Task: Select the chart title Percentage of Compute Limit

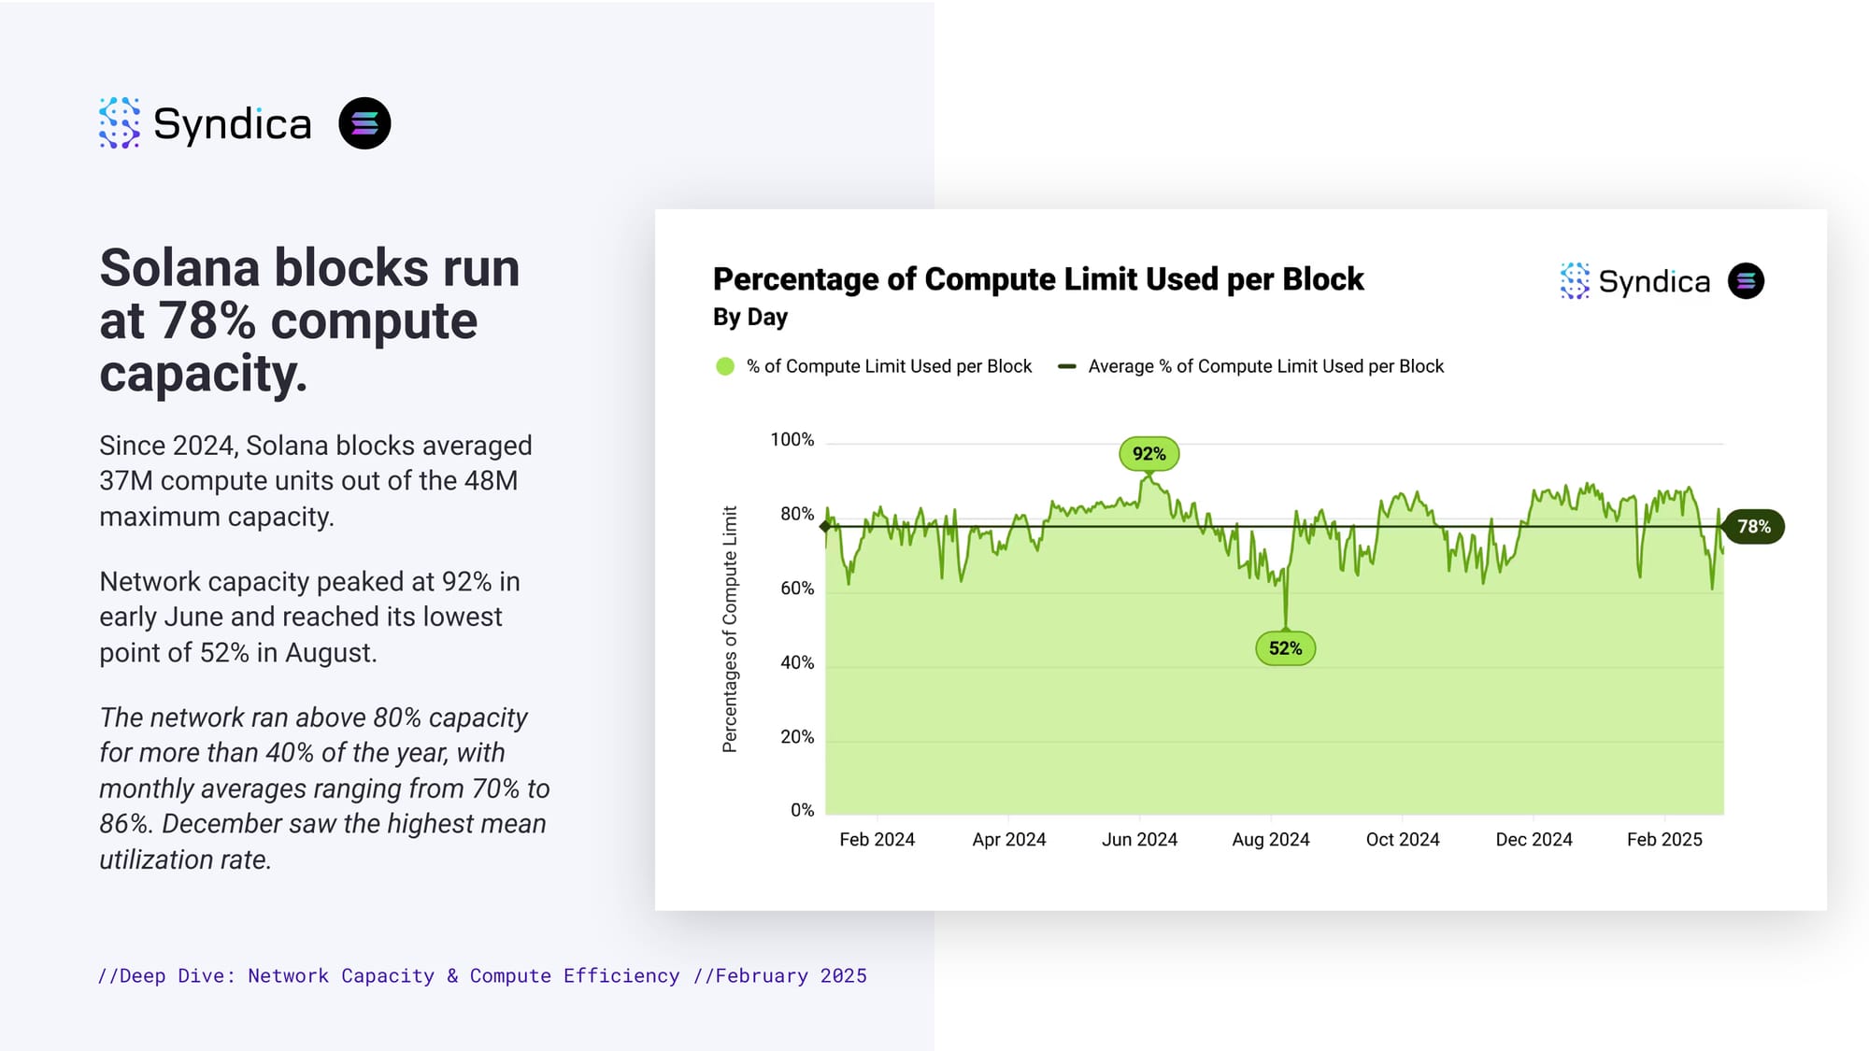Action: [x=1037, y=279]
